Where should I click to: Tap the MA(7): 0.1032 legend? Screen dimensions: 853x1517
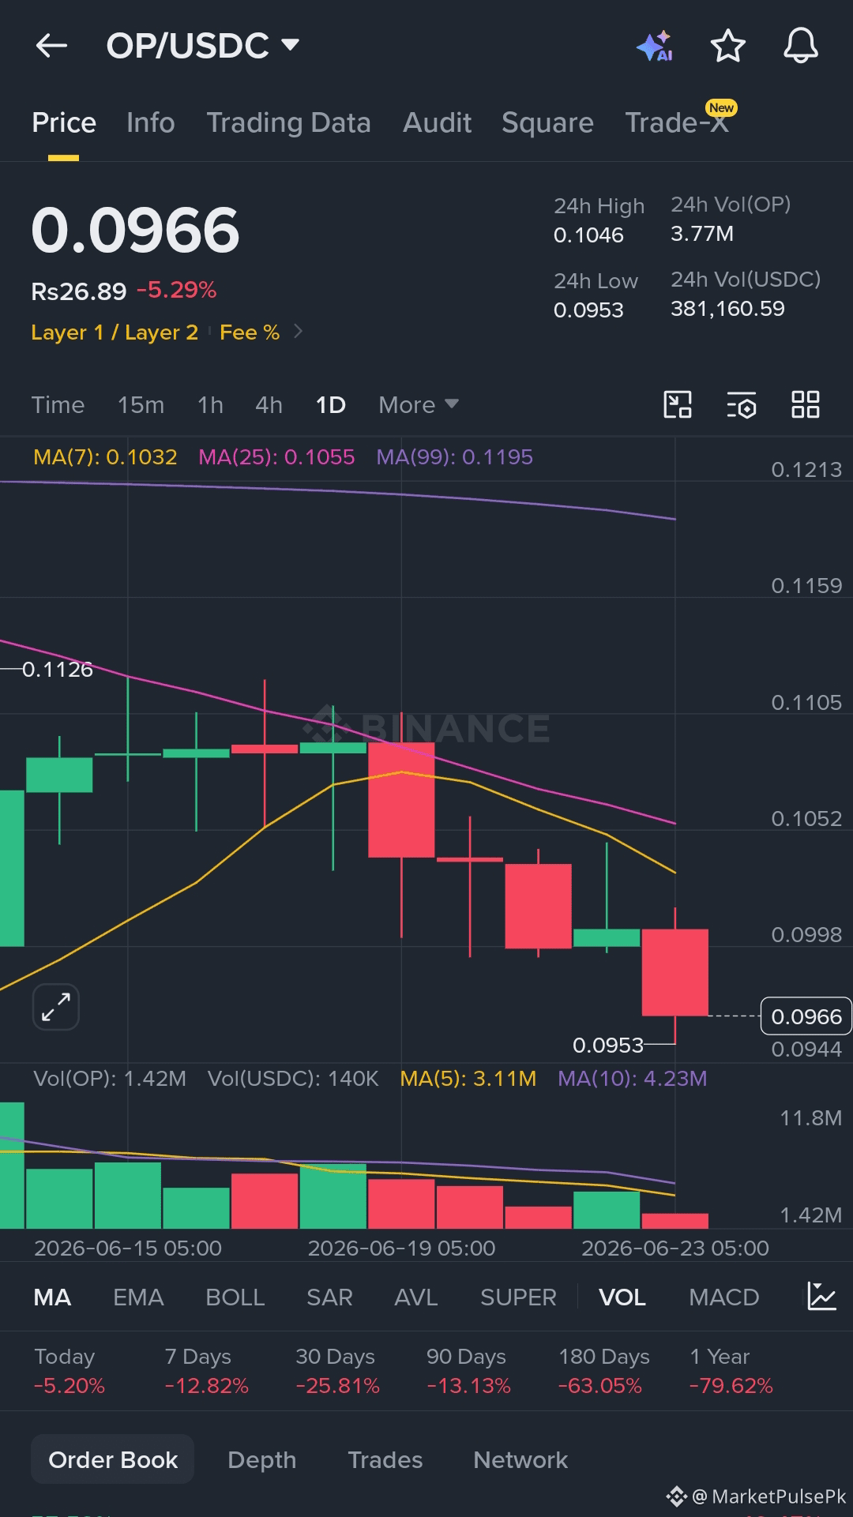(105, 457)
